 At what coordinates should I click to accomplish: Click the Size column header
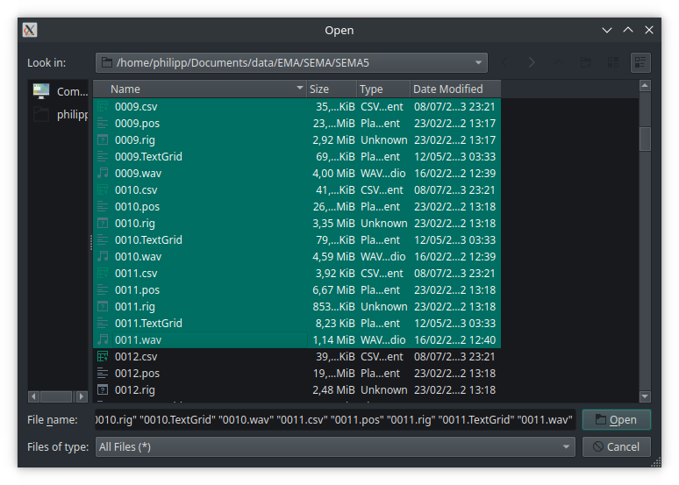point(331,89)
